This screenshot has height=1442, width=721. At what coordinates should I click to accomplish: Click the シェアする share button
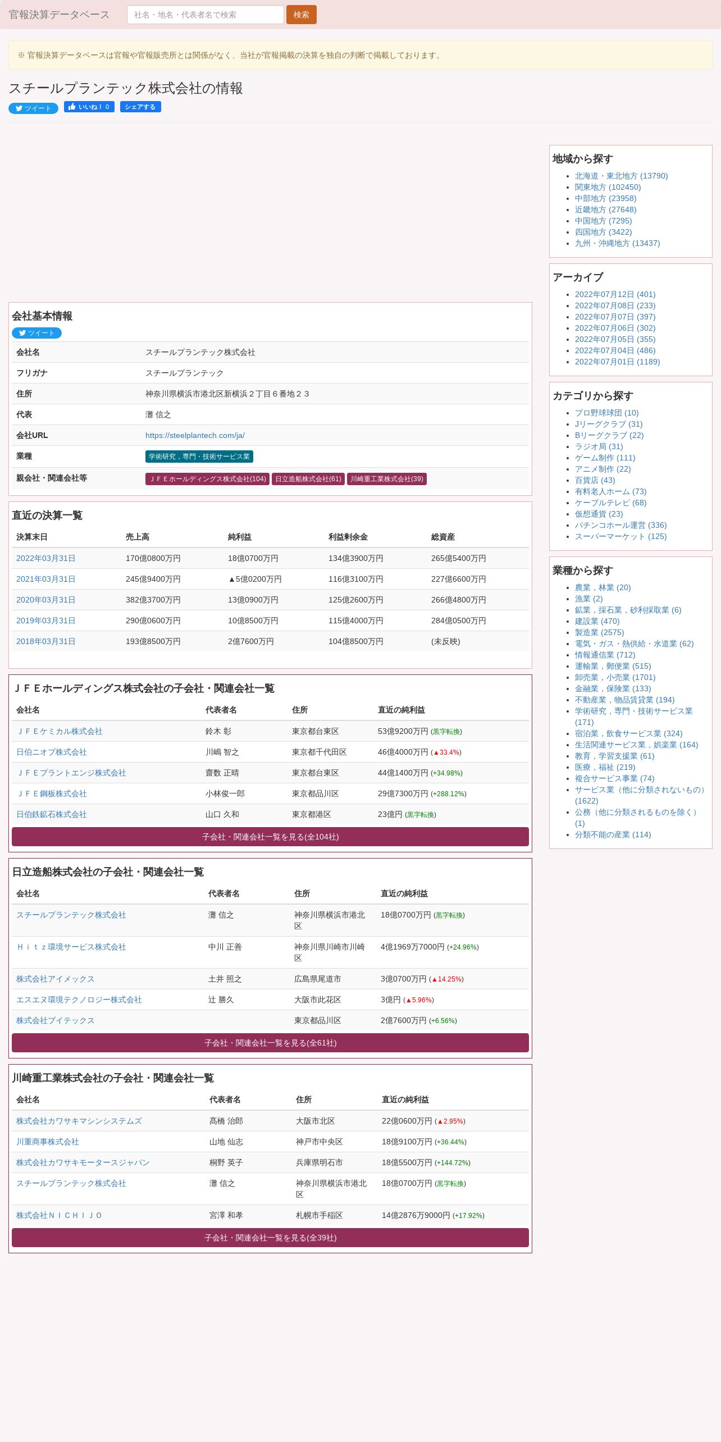tap(140, 107)
